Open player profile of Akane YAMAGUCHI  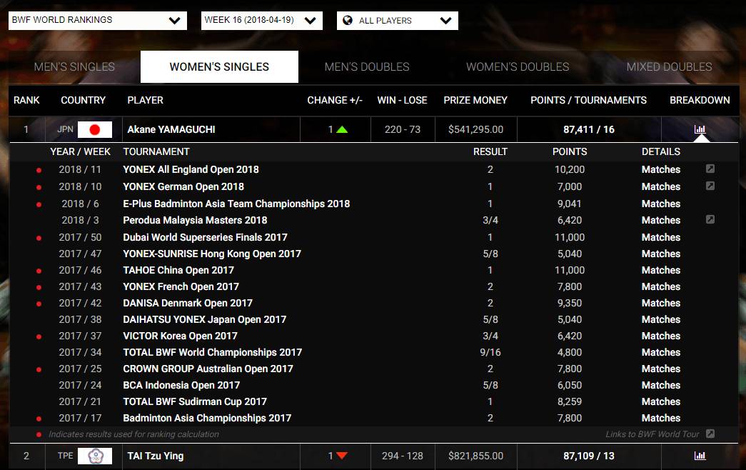tap(171, 129)
